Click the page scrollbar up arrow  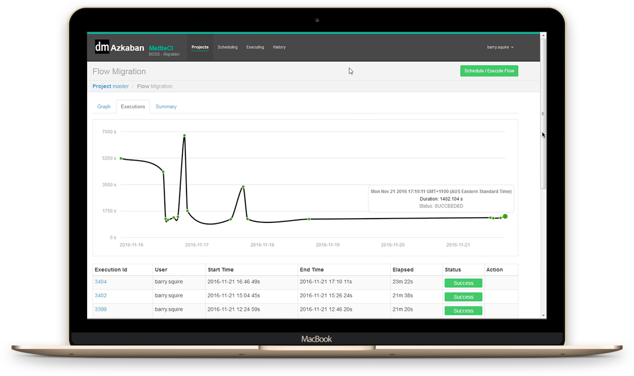pos(543,36)
